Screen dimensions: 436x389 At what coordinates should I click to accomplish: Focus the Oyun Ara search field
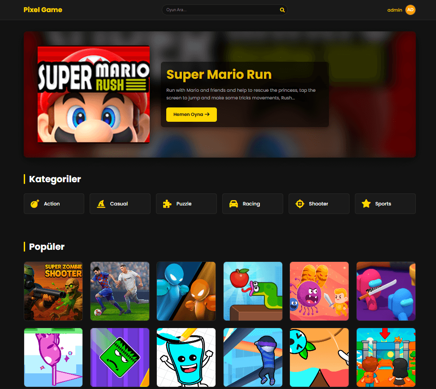click(224, 10)
